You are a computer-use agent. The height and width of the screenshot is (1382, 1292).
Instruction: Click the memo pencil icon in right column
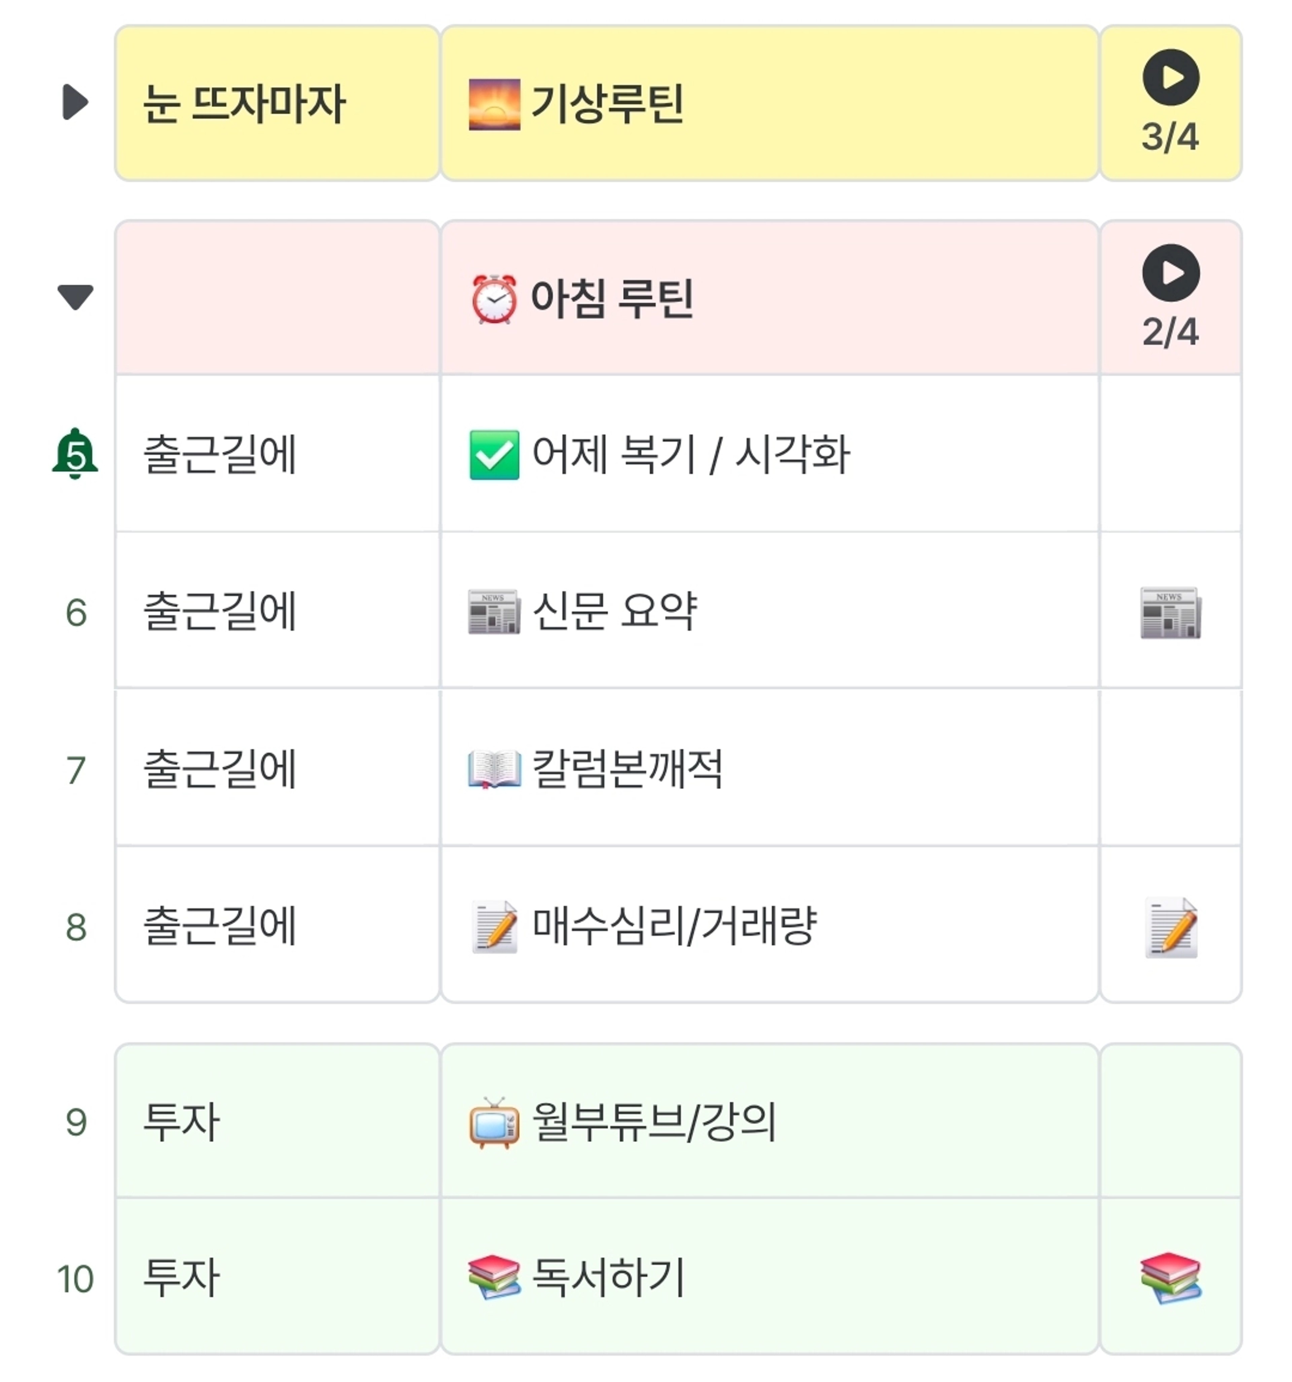pyautogui.click(x=1171, y=927)
